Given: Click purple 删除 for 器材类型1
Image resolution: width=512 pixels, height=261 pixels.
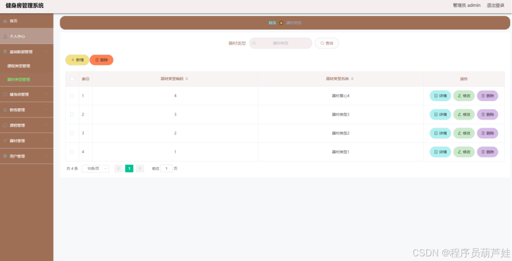Looking at the screenshot, I should [x=487, y=152].
